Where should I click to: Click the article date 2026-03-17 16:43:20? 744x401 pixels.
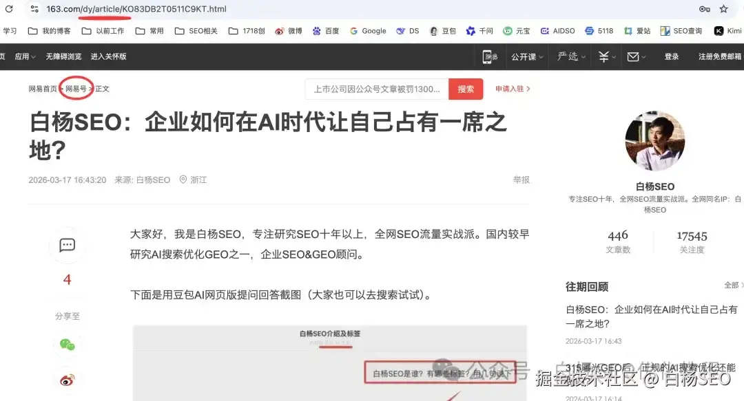(68, 180)
